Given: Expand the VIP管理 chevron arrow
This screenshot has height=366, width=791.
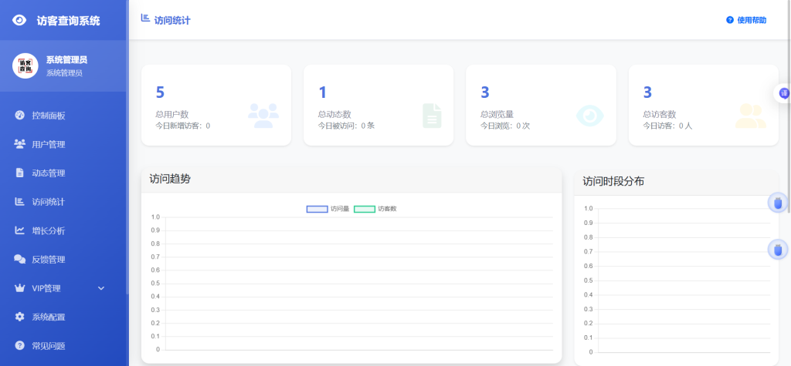Looking at the screenshot, I should (x=101, y=288).
